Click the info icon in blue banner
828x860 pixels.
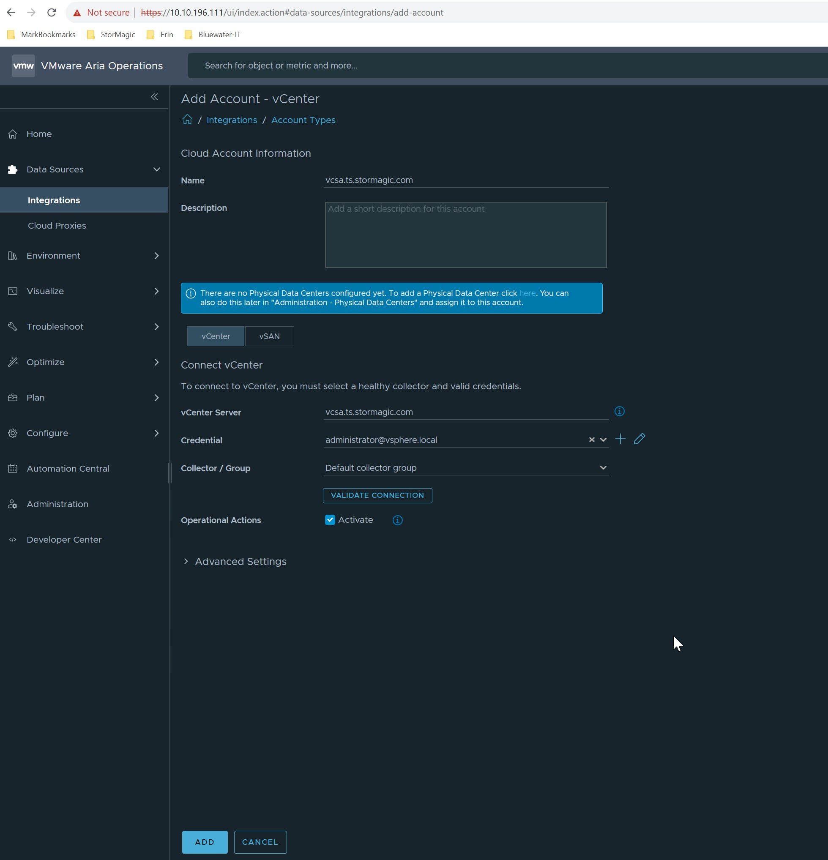coord(191,294)
